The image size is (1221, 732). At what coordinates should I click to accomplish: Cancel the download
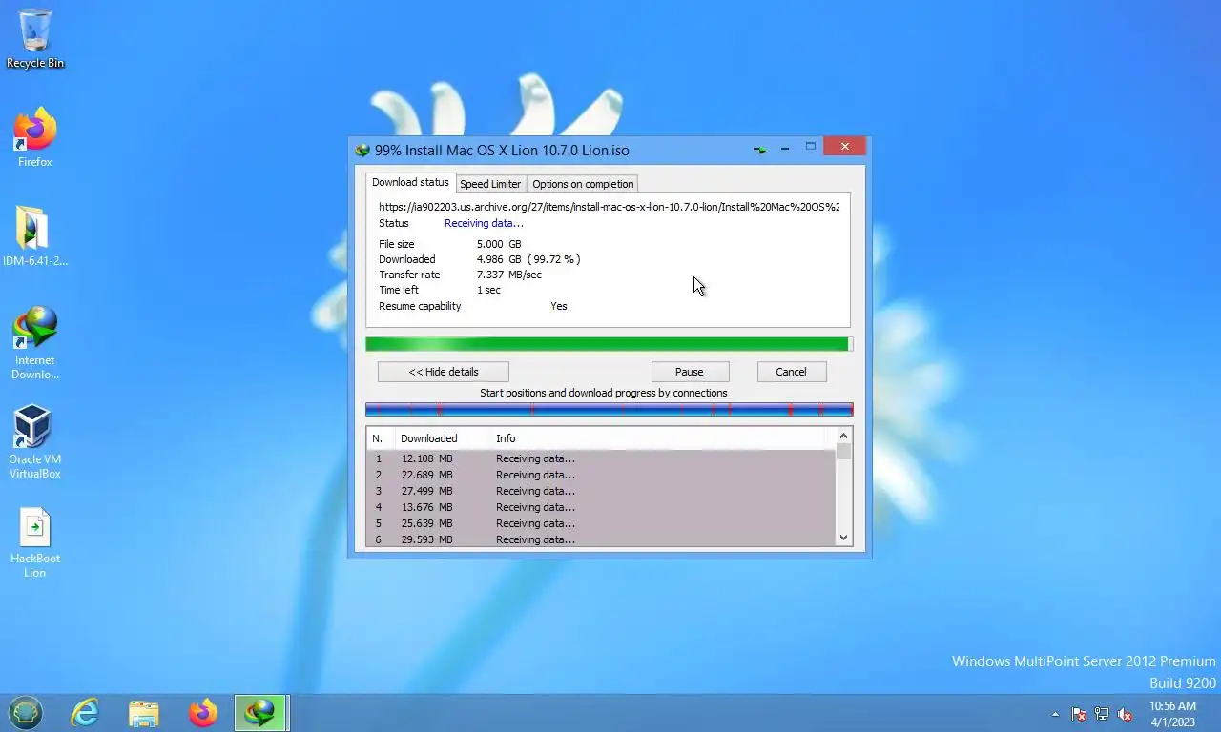(791, 372)
